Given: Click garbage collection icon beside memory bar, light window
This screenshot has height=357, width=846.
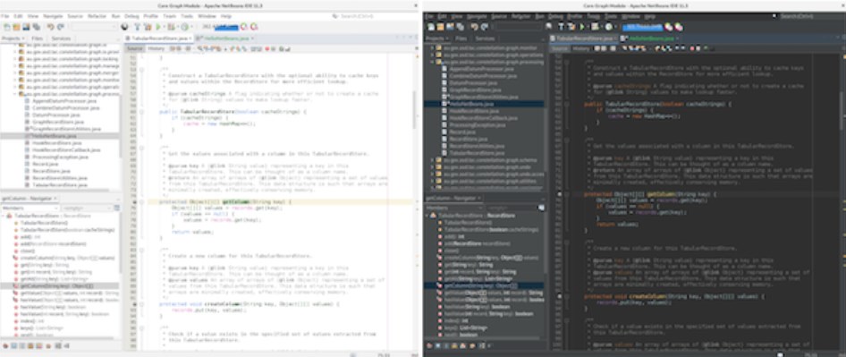Looking at the screenshot, I should click(242, 27).
